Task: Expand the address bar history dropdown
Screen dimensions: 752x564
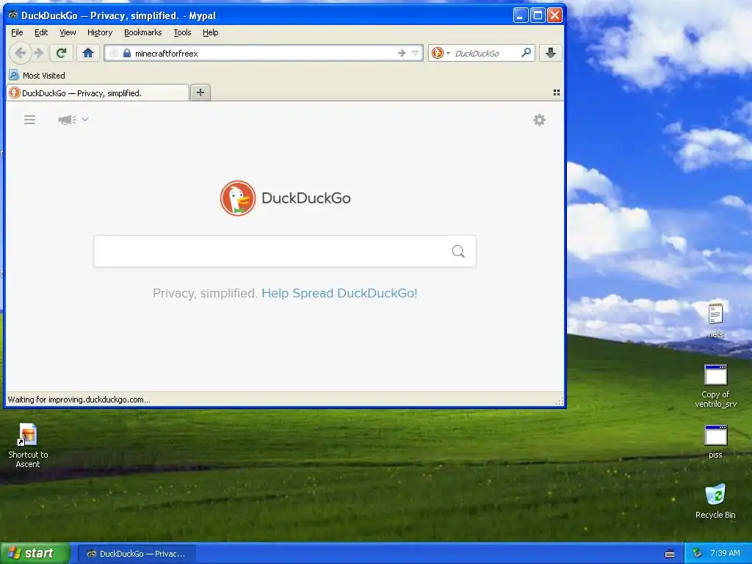Action: click(x=416, y=53)
